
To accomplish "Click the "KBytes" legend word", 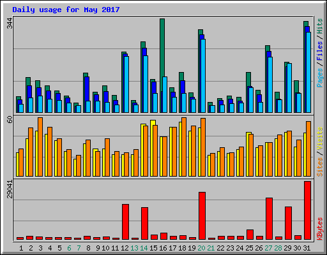I will pos(320,229).
